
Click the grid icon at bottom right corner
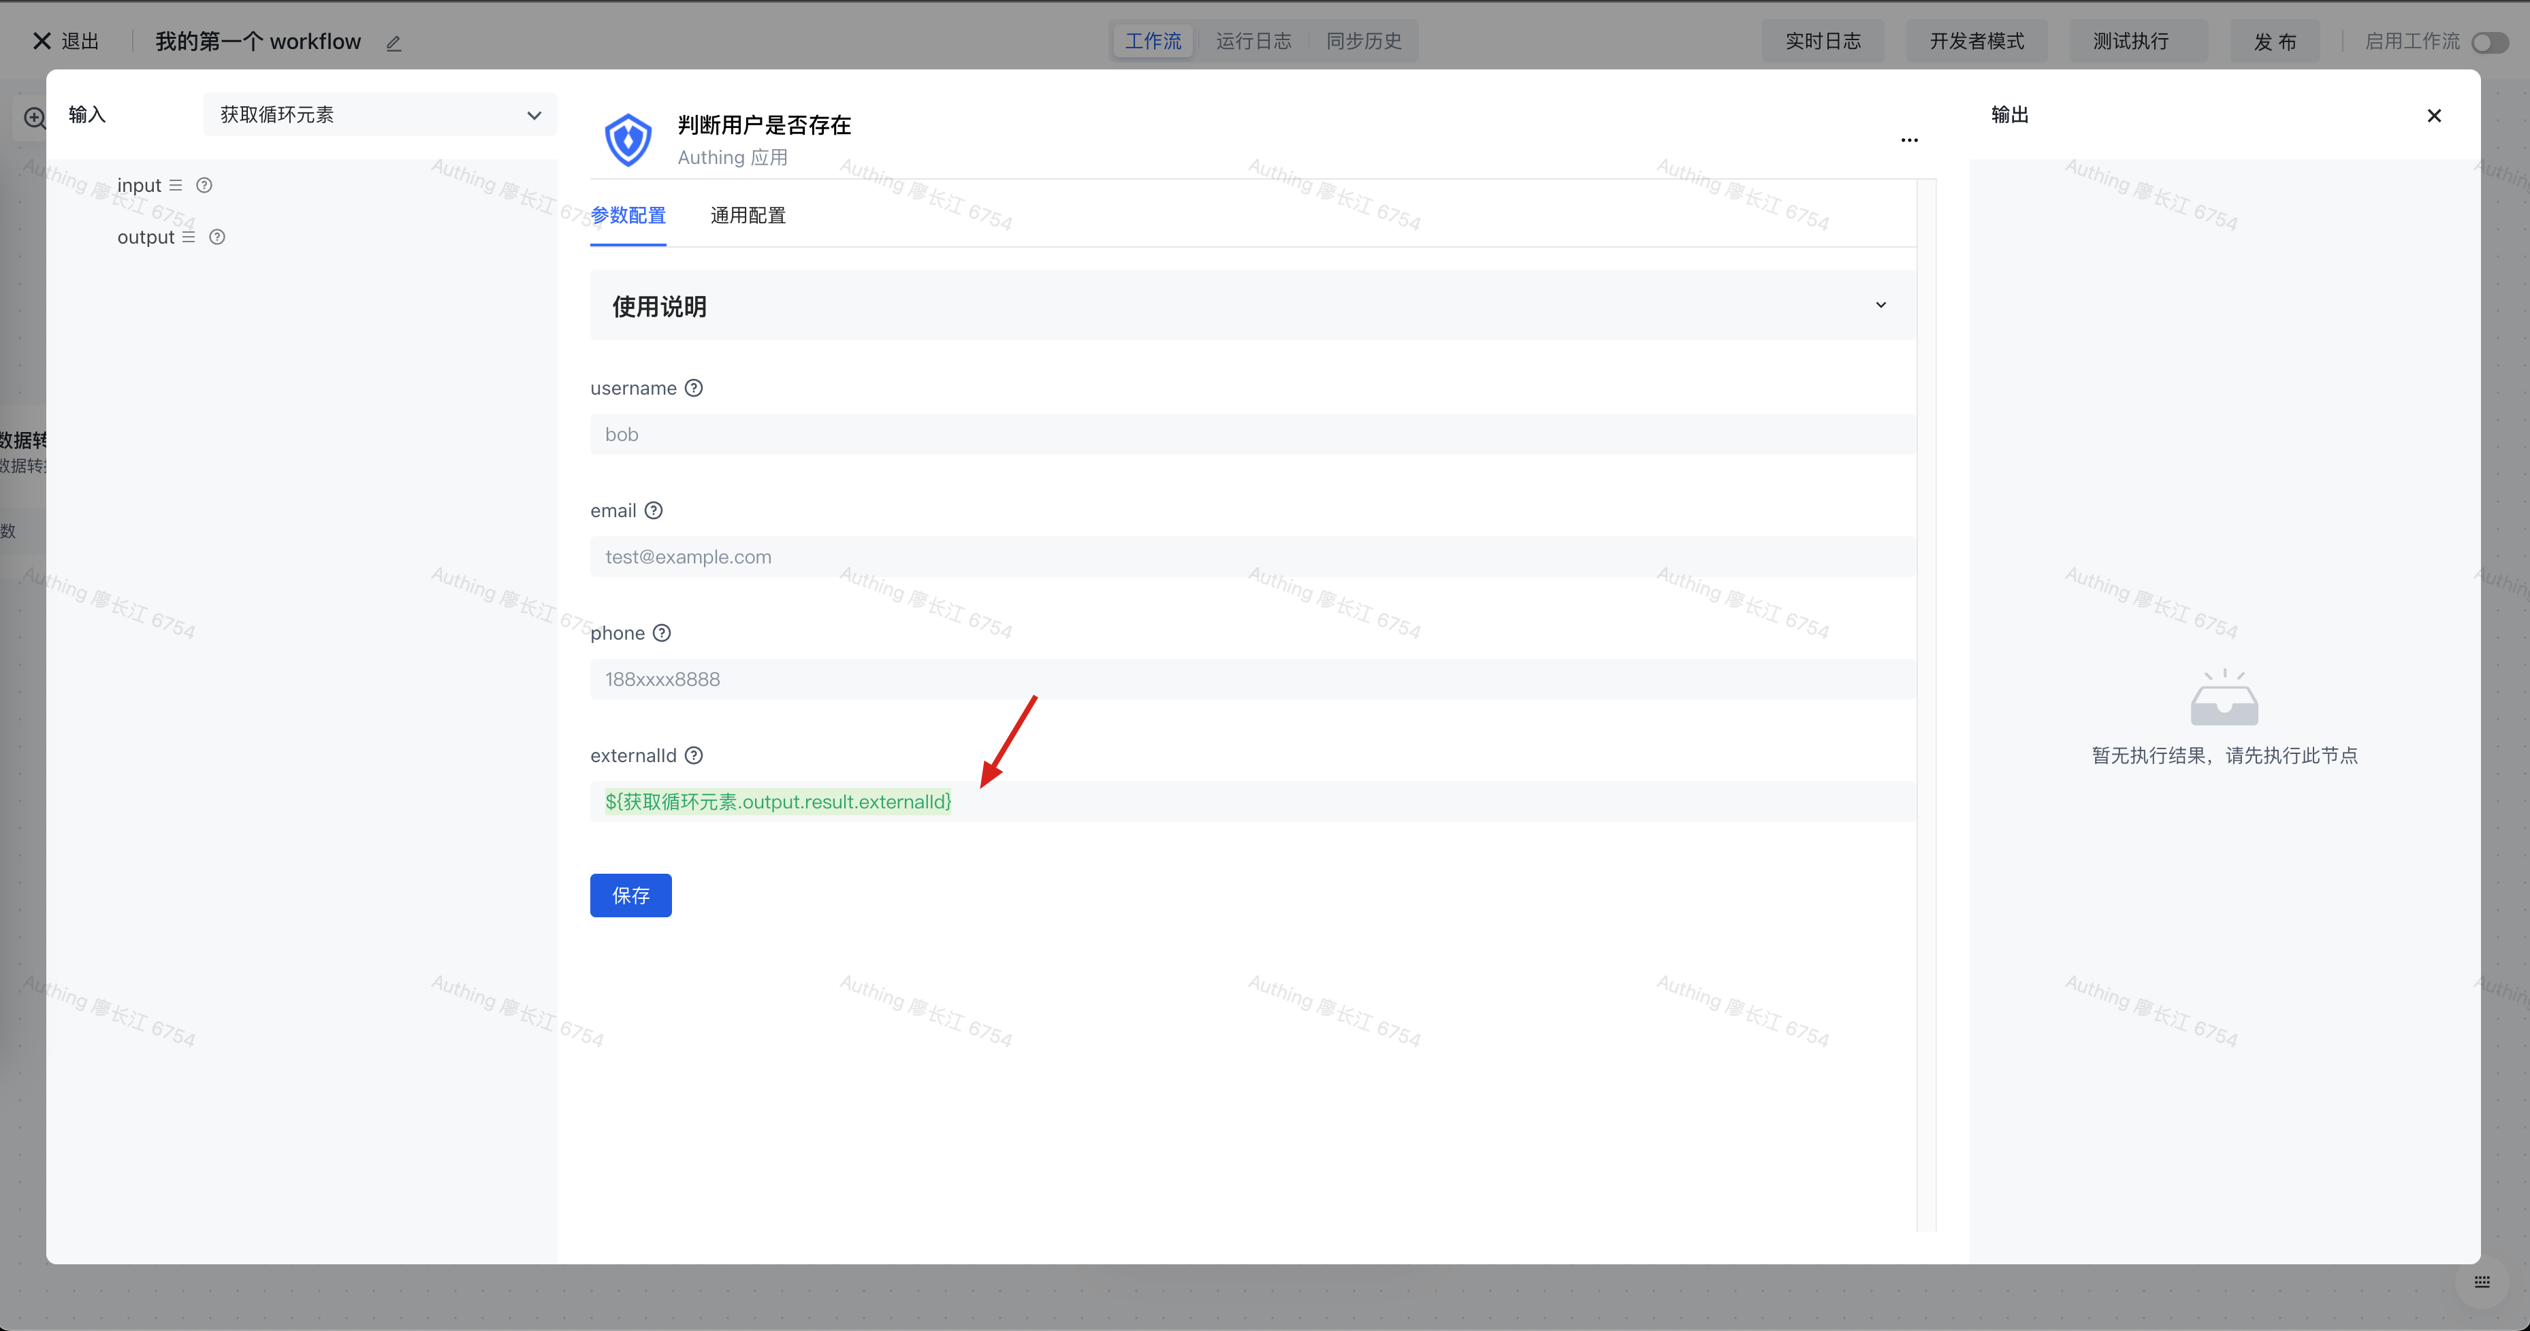click(2482, 1281)
